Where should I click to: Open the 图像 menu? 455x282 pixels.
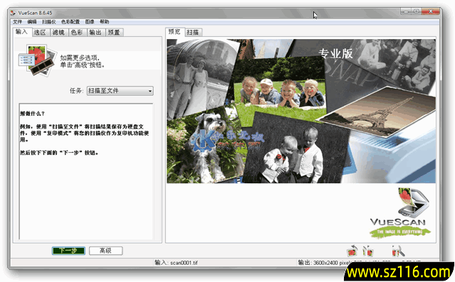click(x=90, y=22)
